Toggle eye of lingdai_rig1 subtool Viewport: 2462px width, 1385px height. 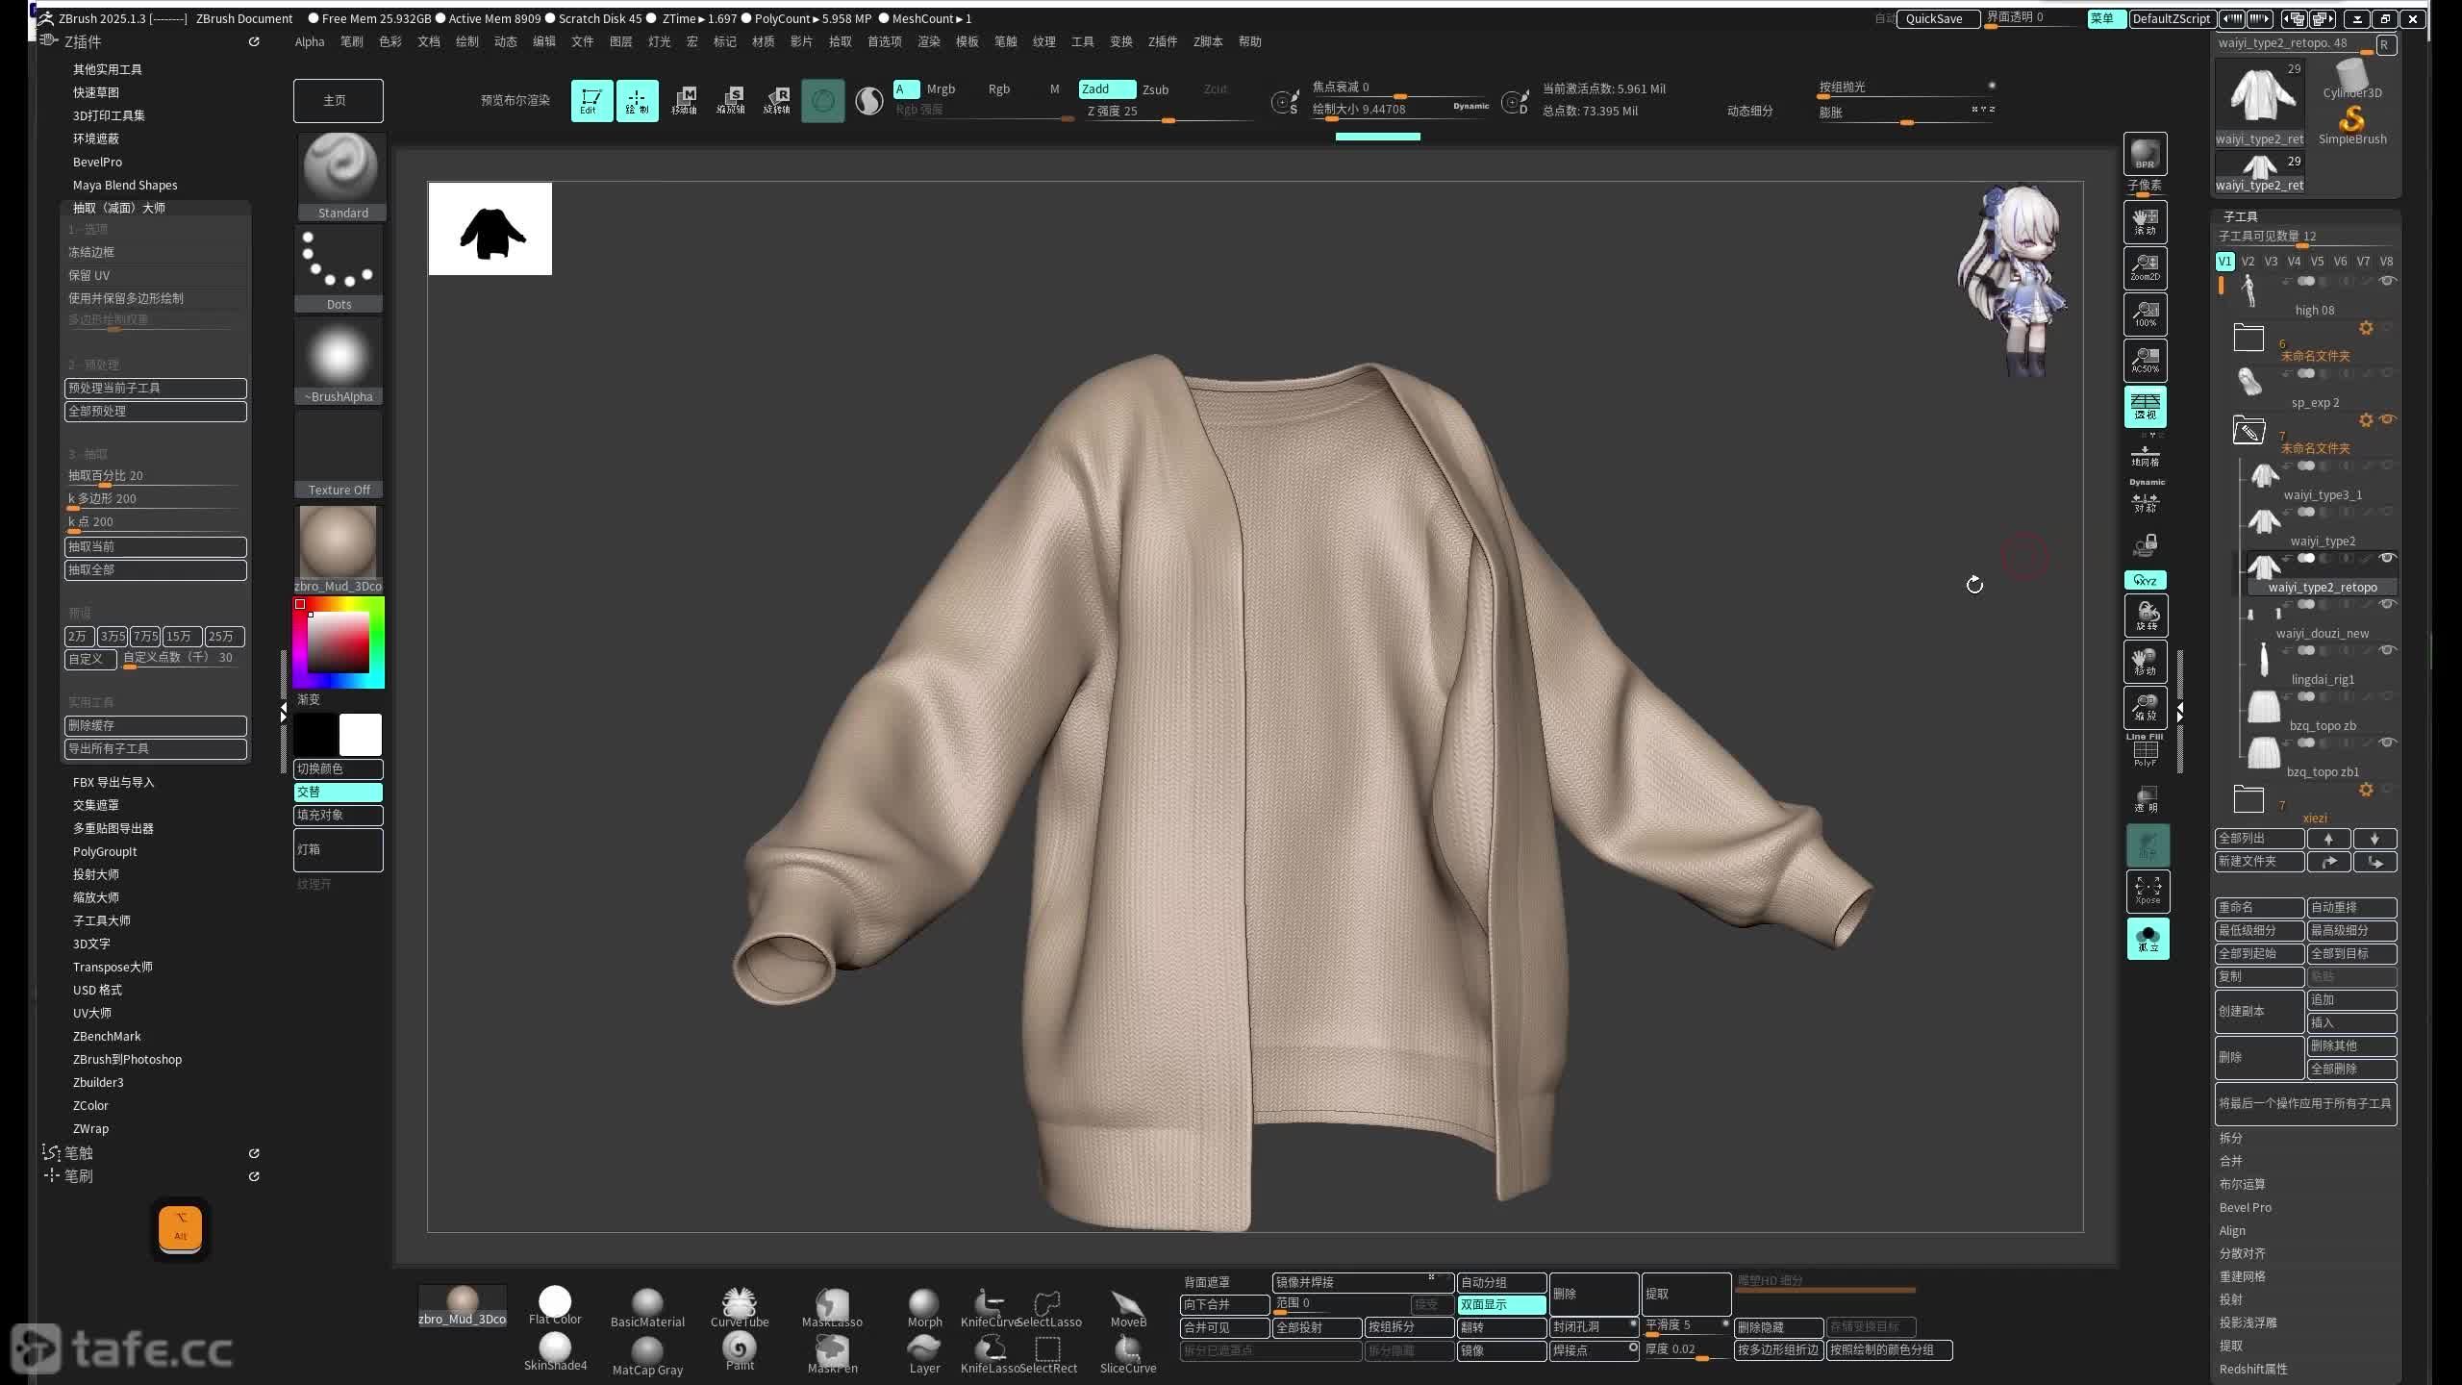coord(2387,650)
